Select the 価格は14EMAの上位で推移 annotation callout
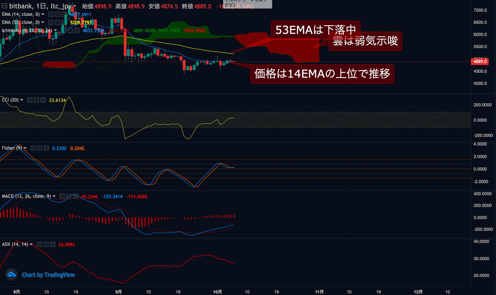The image size is (496, 295). [x=322, y=74]
